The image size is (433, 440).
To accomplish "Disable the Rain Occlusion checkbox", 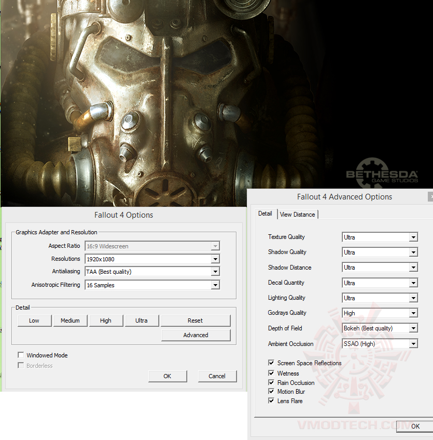I will [271, 382].
